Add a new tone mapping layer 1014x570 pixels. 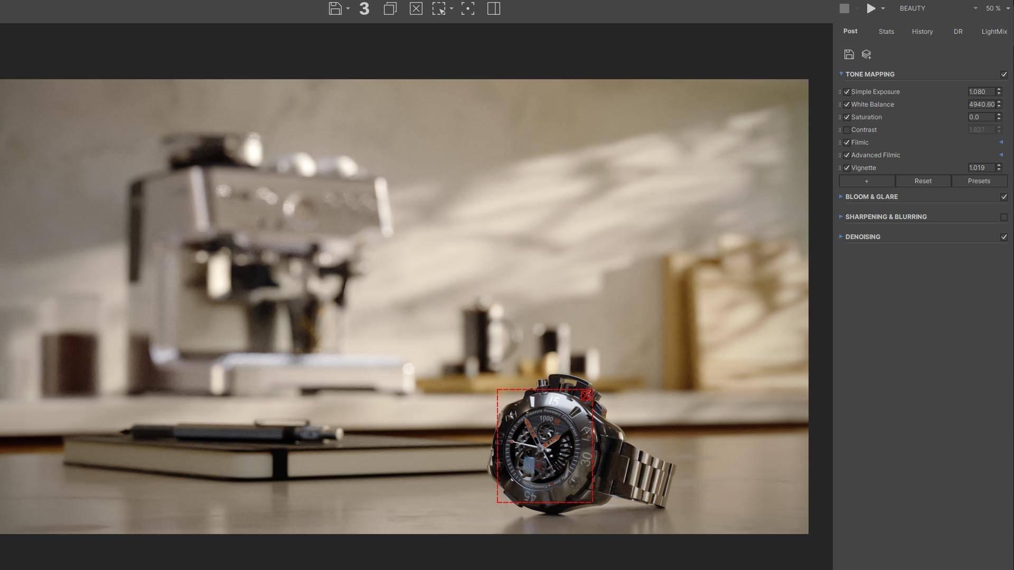[x=866, y=54]
